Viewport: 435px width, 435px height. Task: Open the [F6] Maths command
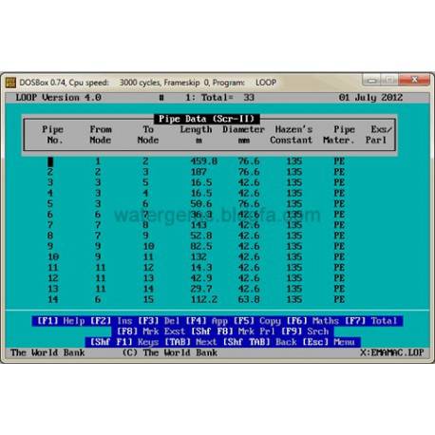pyautogui.click(x=312, y=321)
